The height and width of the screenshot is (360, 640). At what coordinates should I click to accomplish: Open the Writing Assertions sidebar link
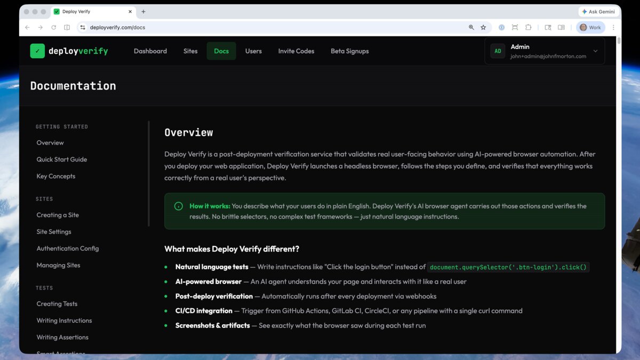[62, 338]
